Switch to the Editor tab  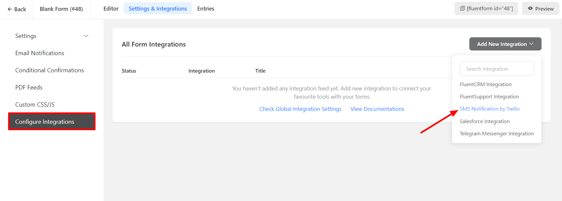click(111, 9)
